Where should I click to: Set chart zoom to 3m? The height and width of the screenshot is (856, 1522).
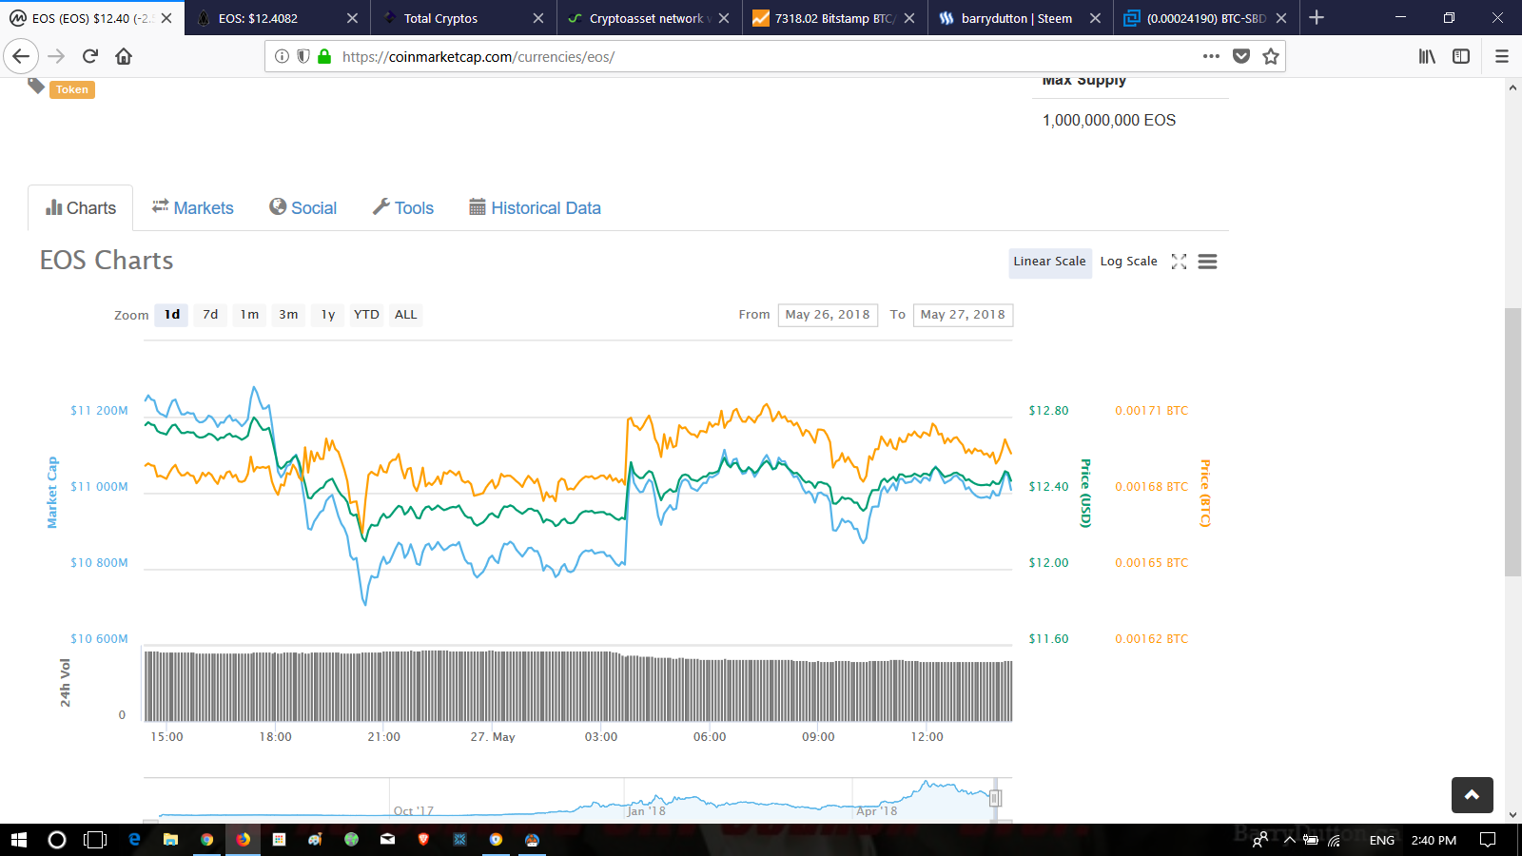[x=288, y=315]
